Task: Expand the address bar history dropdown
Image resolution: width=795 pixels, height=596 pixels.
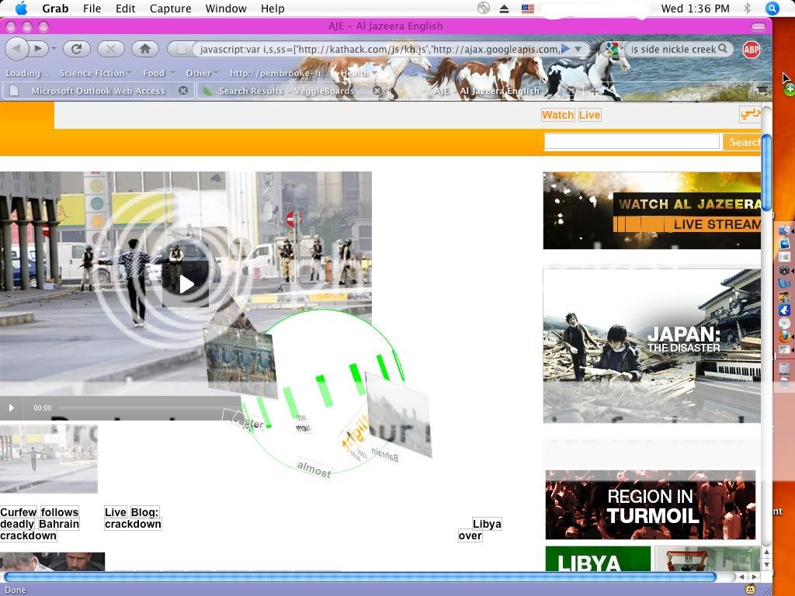Action: pos(578,49)
